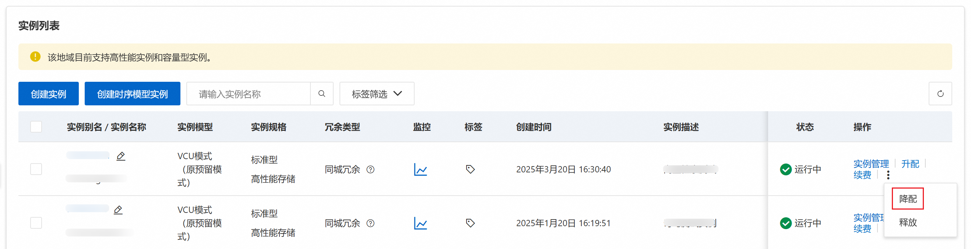Click the 创建实例 button
Viewport: 971px width, 249px height.
tap(49, 94)
